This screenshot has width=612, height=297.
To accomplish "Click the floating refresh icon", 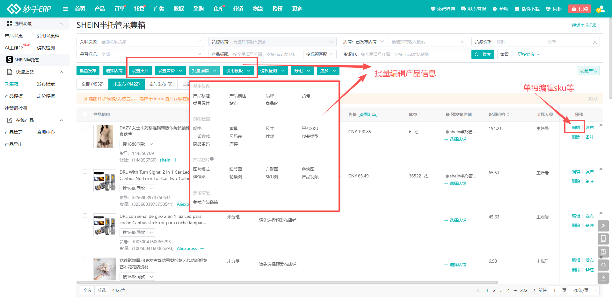I will coord(603,265).
